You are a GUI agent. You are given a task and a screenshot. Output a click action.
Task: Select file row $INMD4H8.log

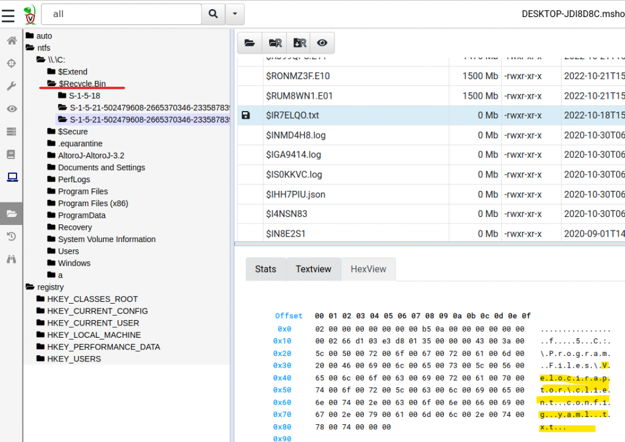tap(432, 135)
